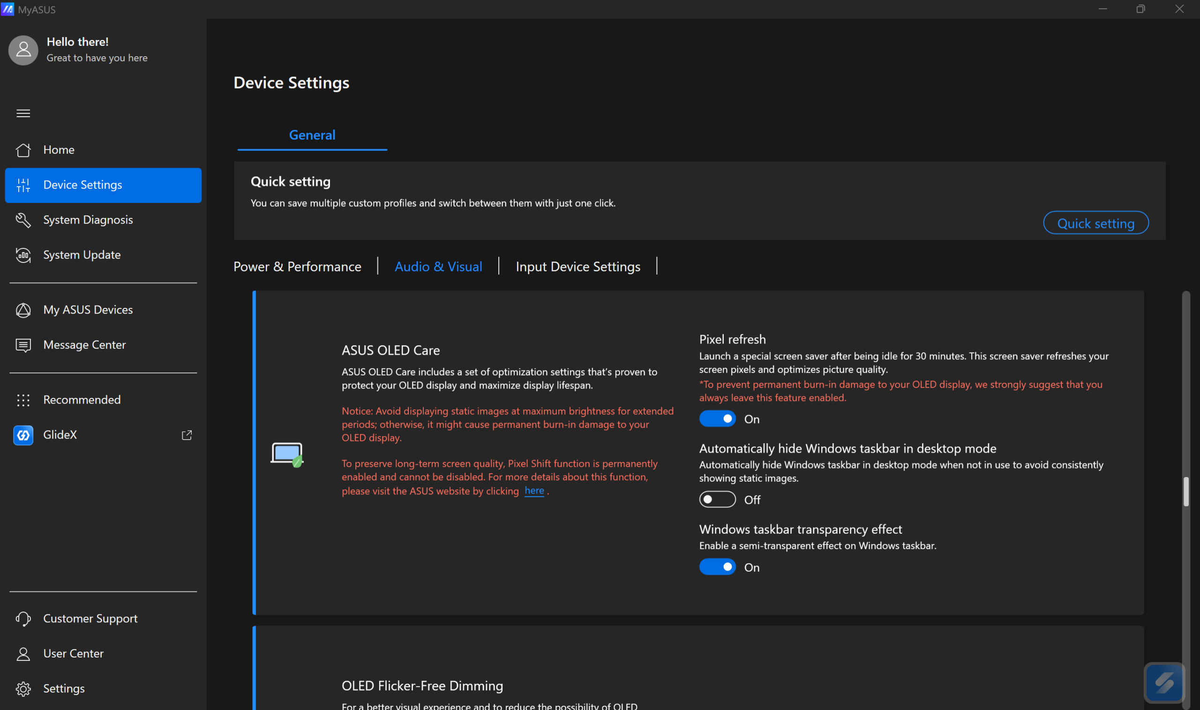The height and width of the screenshot is (710, 1200).
Task: Click the Customer Support headset icon
Action: pyautogui.click(x=23, y=619)
